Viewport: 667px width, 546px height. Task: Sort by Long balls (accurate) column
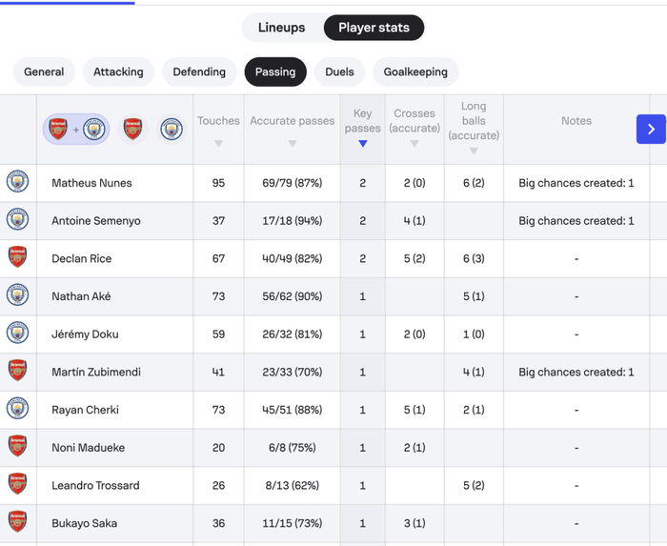474,129
